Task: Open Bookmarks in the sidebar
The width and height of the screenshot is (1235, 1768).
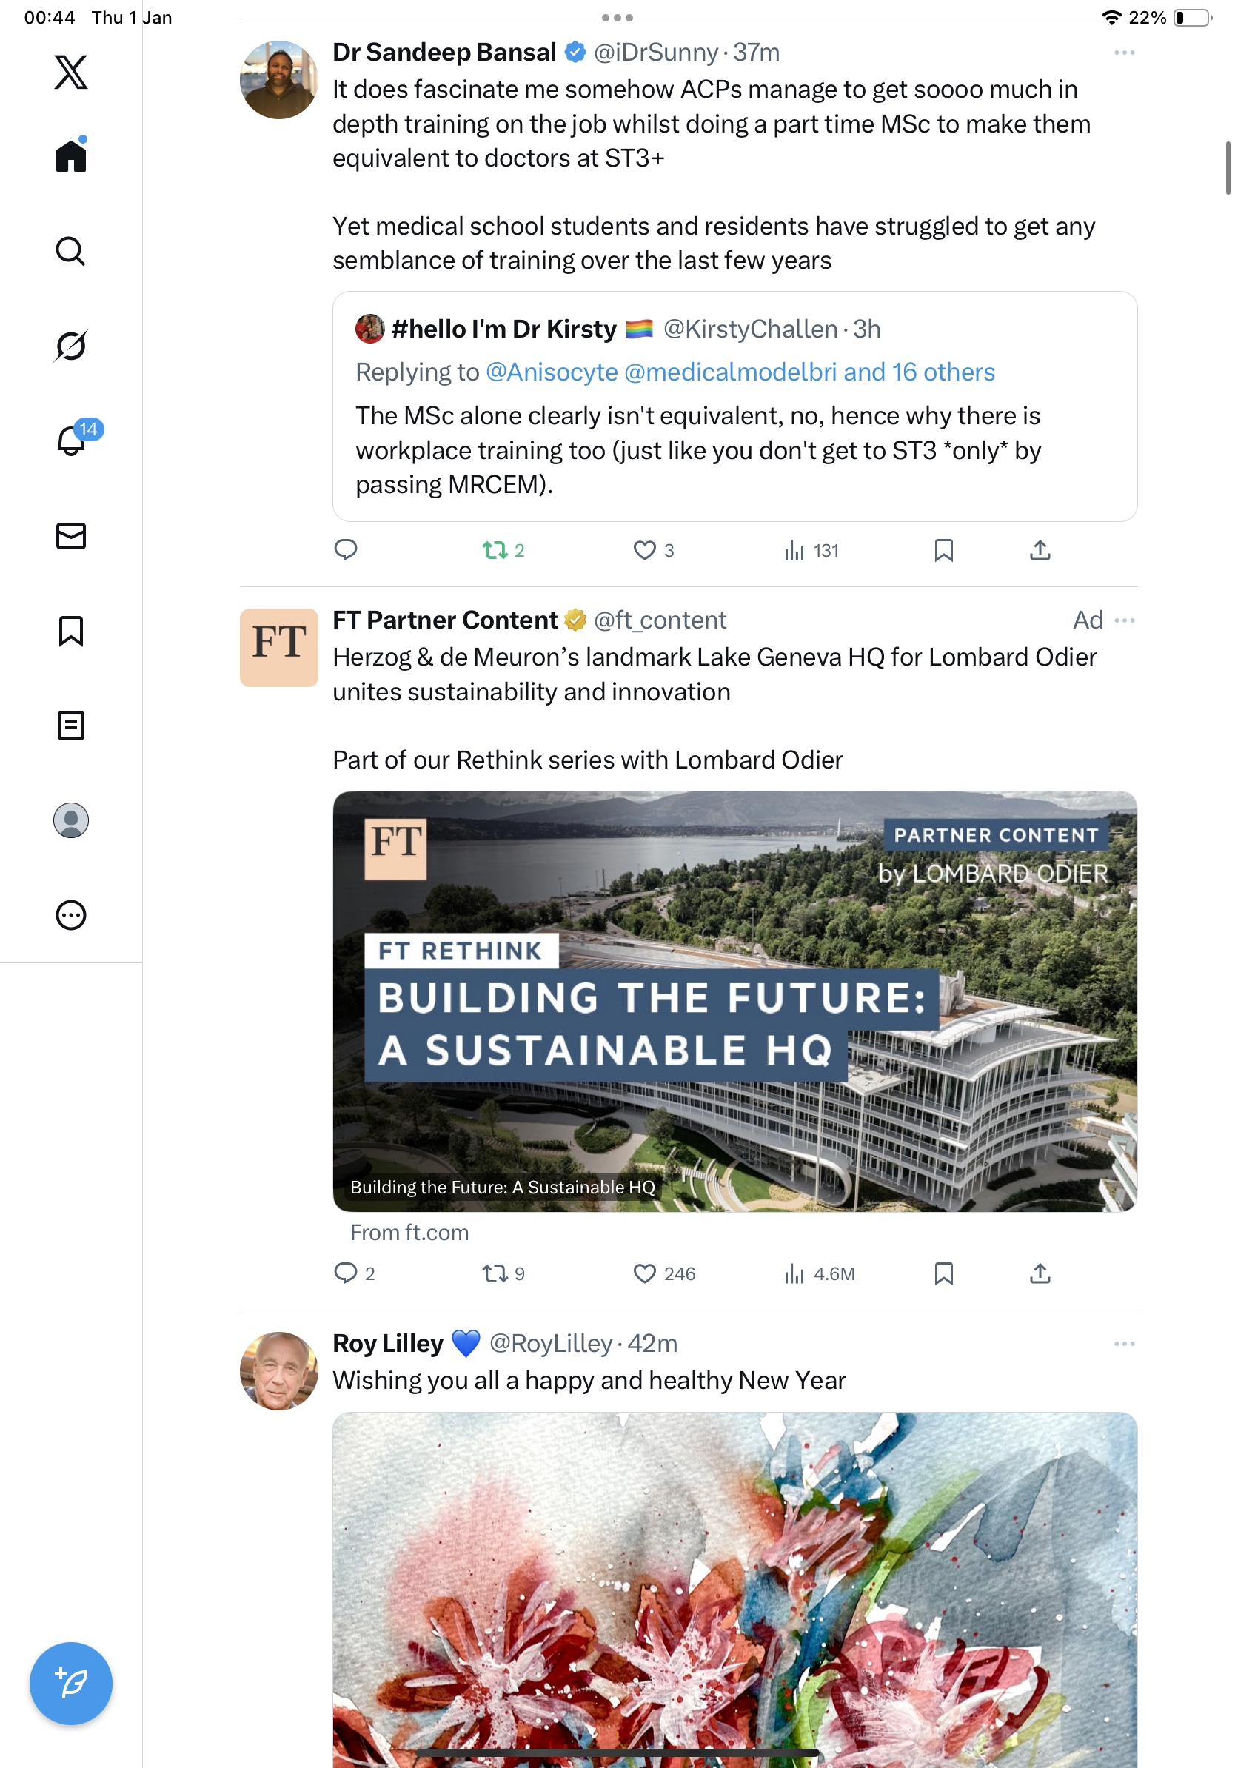Action: (71, 631)
